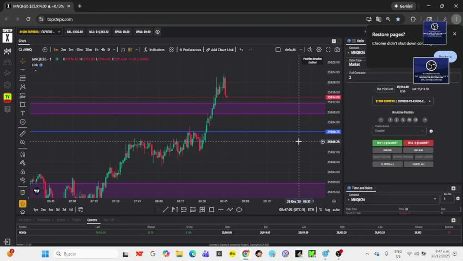Image resolution: width=463 pixels, height=261 pixels.
Task: Open the position forecasting tools
Action: click(22, 96)
